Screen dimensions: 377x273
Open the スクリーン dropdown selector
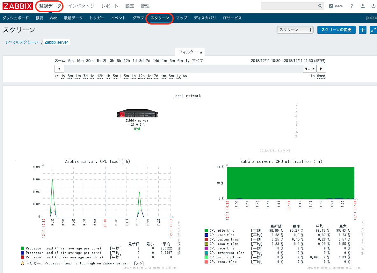click(x=295, y=30)
